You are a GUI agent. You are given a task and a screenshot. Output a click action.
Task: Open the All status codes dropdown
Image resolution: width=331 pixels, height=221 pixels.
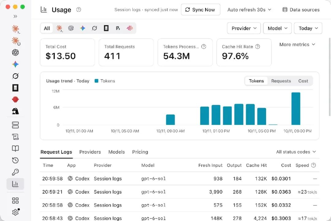[296, 152]
